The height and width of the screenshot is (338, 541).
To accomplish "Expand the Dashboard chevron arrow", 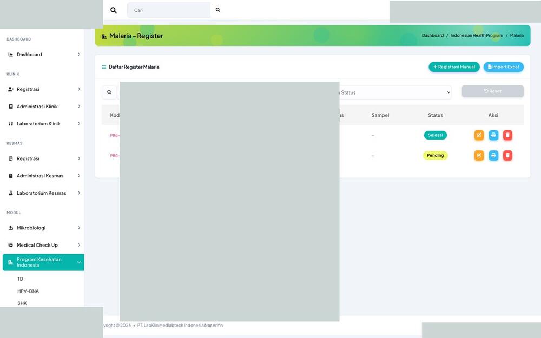I will pyautogui.click(x=79, y=55).
